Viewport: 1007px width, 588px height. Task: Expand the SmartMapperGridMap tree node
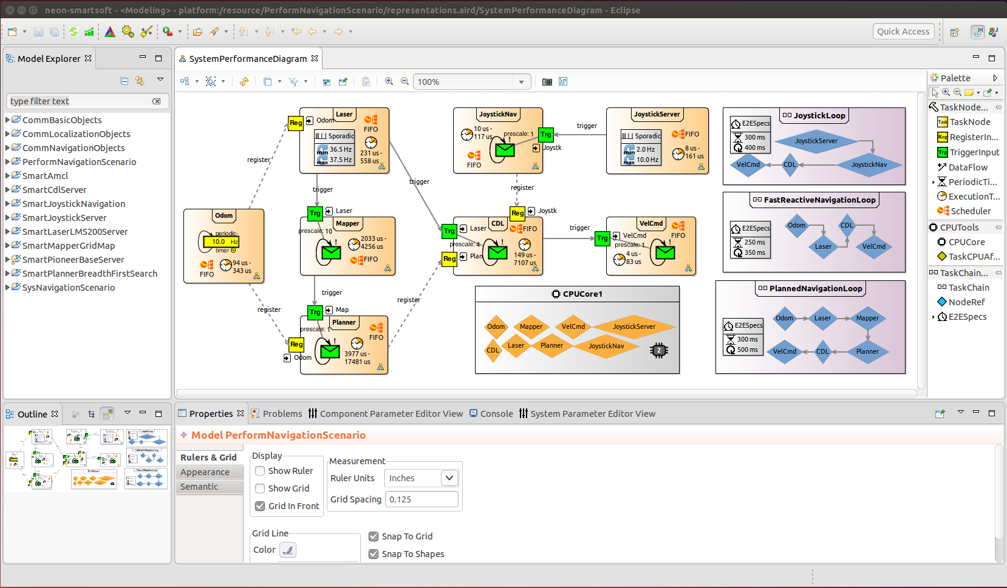pyautogui.click(x=8, y=246)
